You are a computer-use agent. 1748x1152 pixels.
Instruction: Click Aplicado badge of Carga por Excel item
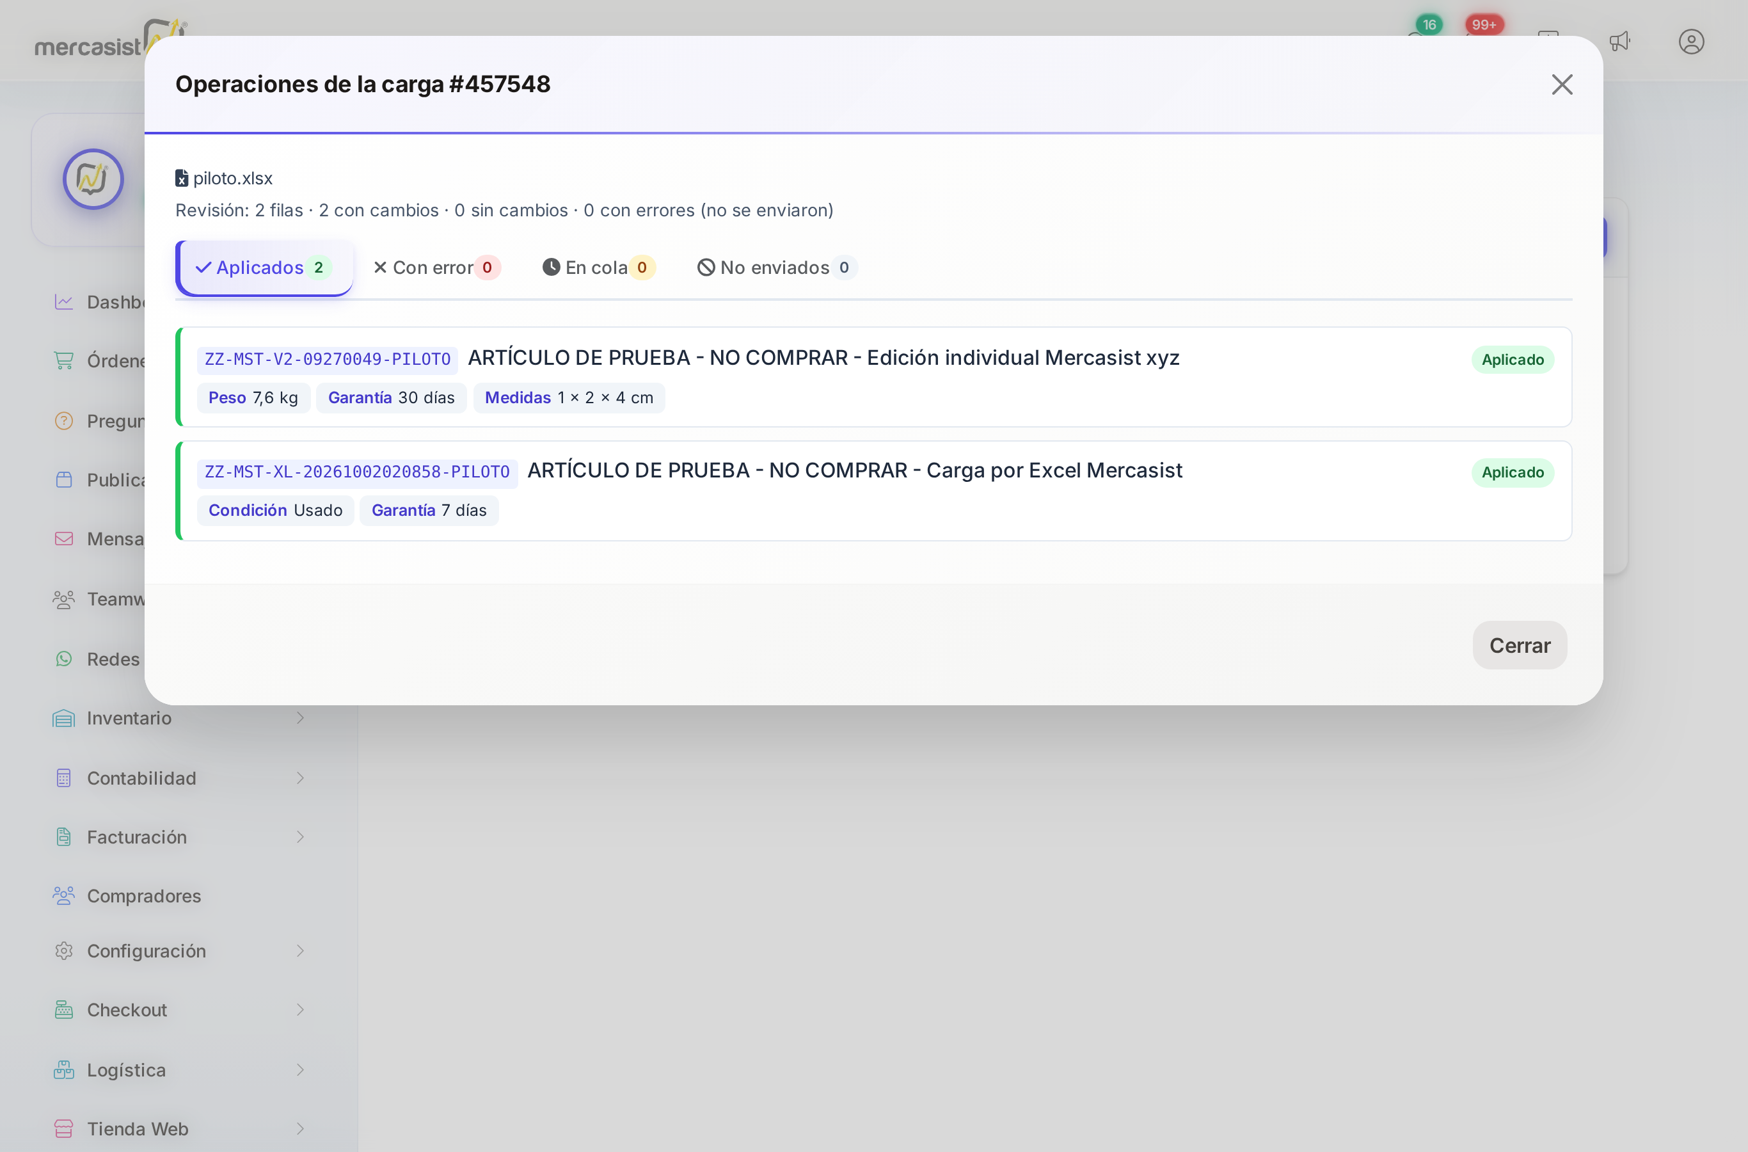pyautogui.click(x=1513, y=472)
